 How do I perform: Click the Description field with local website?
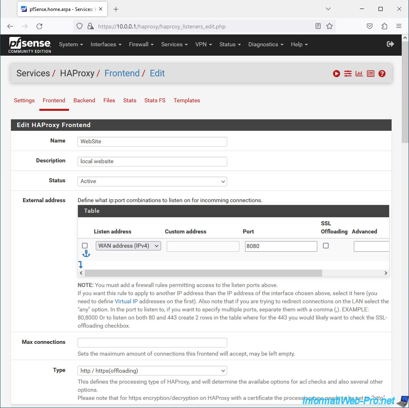point(152,161)
